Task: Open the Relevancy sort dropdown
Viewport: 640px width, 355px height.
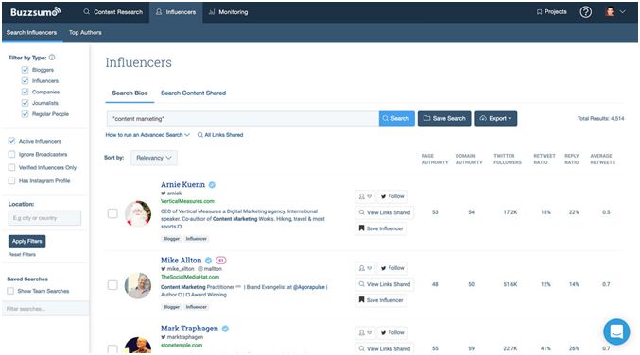Action: coord(154,158)
